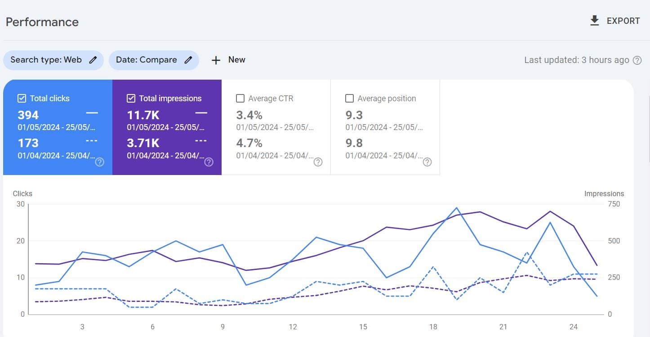The height and width of the screenshot is (337, 650).
Task: Open help icon in Average position card
Action: coord(427,162)
